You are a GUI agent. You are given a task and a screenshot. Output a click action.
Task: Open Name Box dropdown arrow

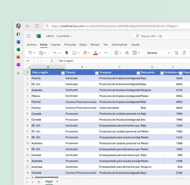coord(34,61)
